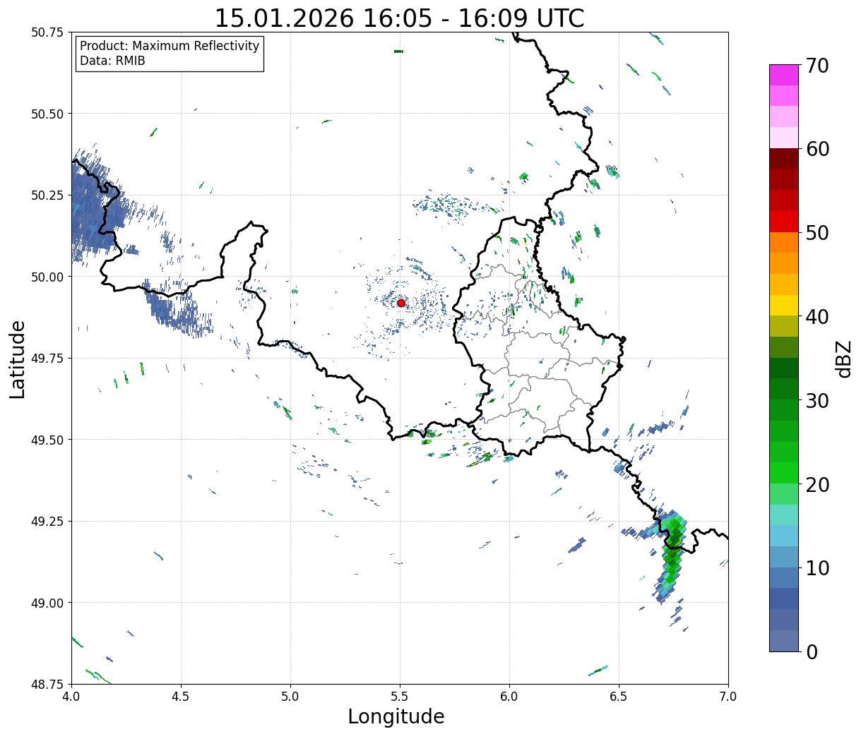Screen dimensions: 861x734
Task: Click the colorbar tick label 10
Action: (x=817, y=568)
